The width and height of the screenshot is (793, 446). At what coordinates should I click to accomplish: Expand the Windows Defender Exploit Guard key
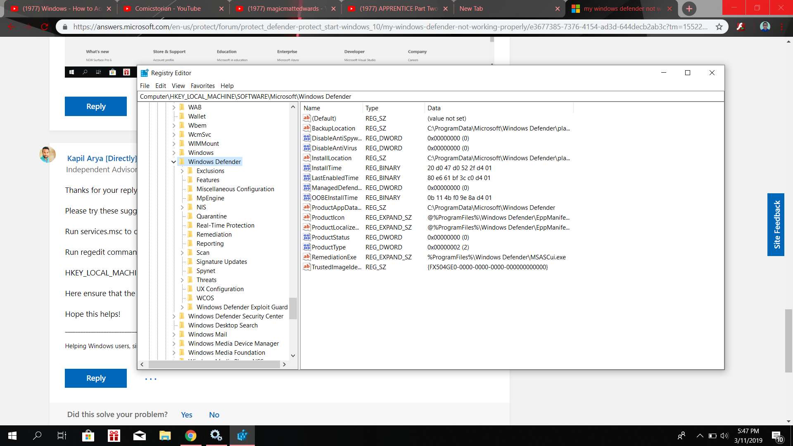click(182, 307)
